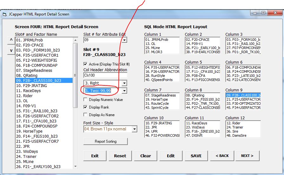Viewport: 284px width, 175px height.
Task: Click 31. RouteCycle in Column 7 box
Action: coord(162,103)
